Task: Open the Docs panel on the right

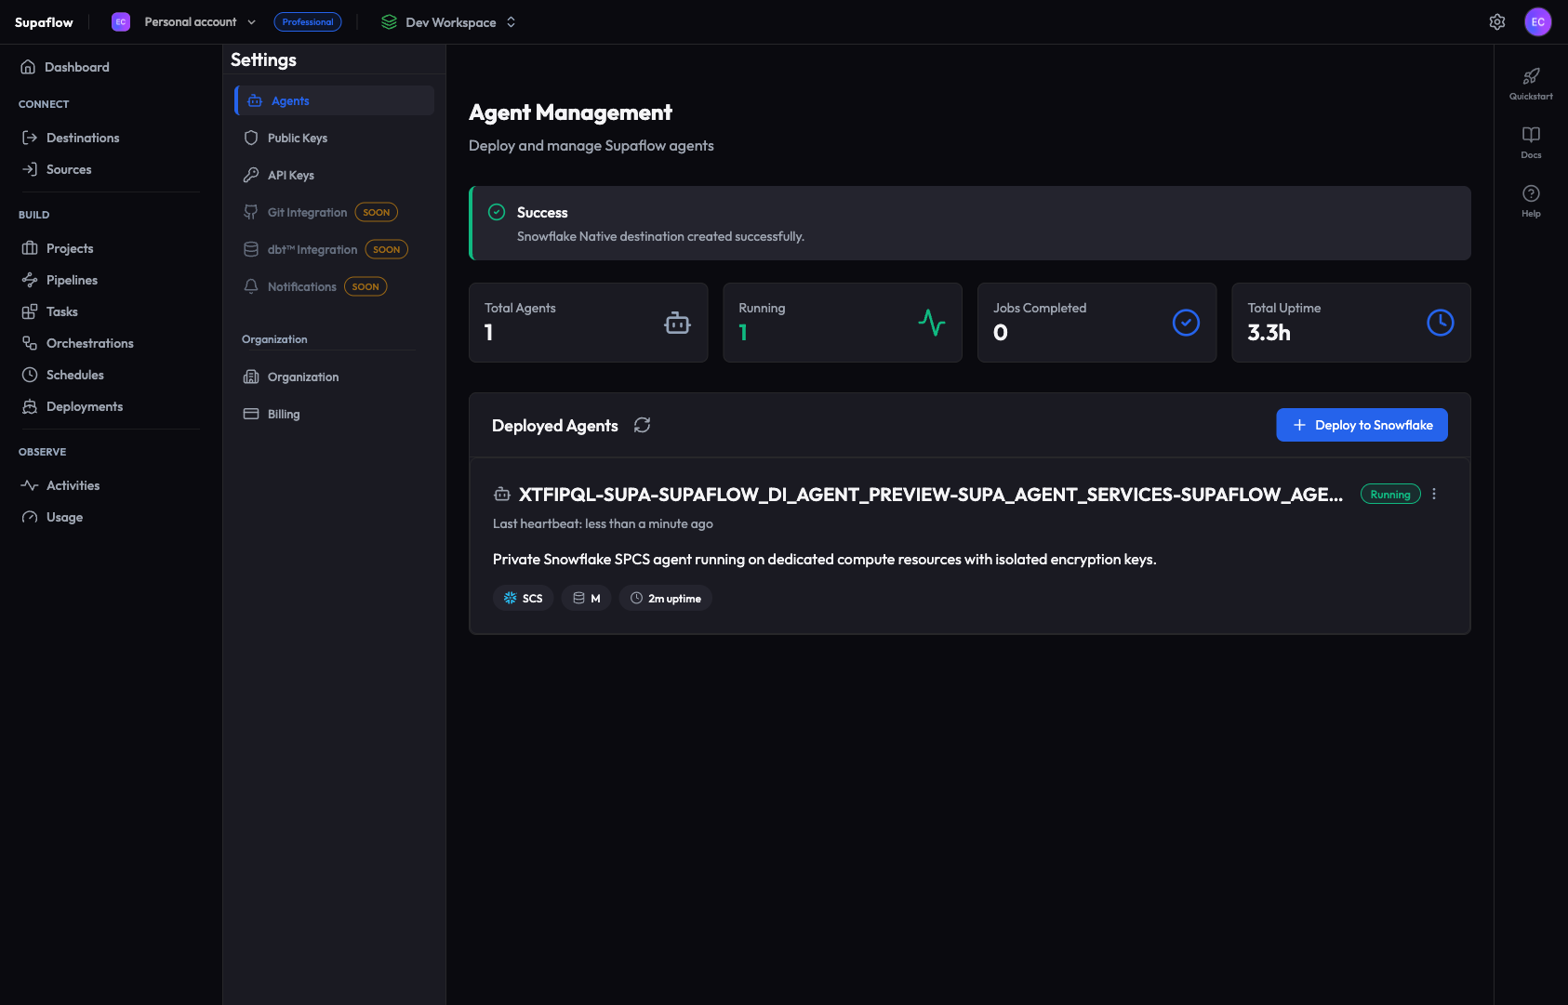Action: (1531, 135)
